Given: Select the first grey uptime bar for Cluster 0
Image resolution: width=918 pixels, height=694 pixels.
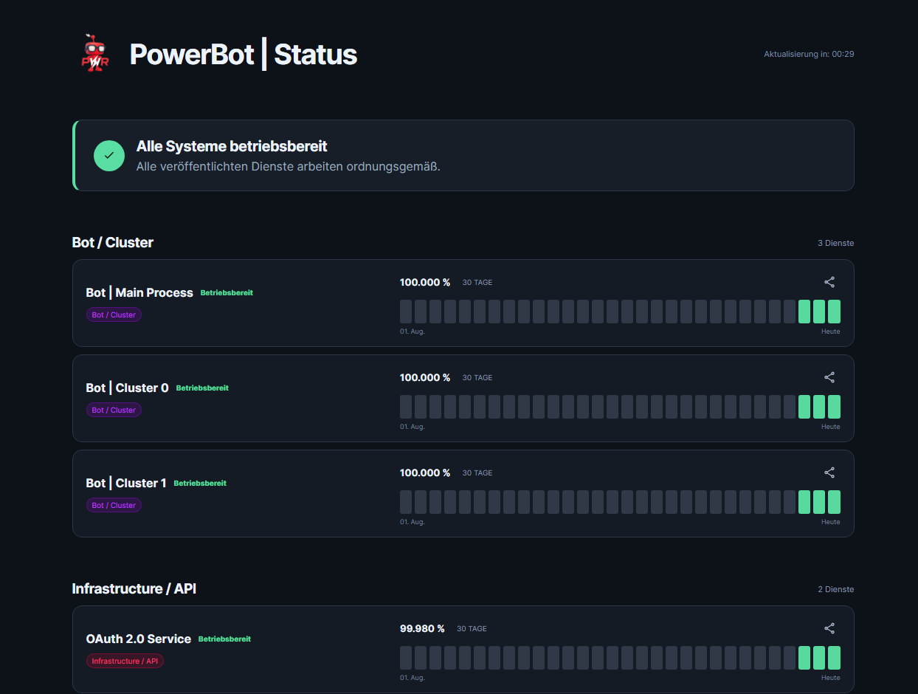Looking at the screenshot, I should point(406,407).
